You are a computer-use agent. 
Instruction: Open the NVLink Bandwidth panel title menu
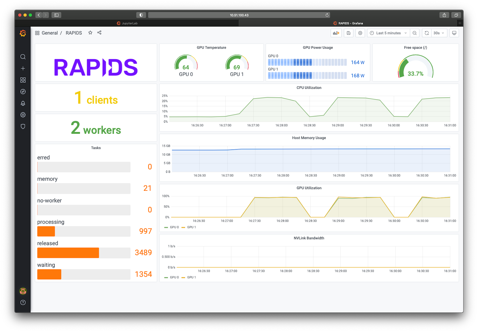309,238
